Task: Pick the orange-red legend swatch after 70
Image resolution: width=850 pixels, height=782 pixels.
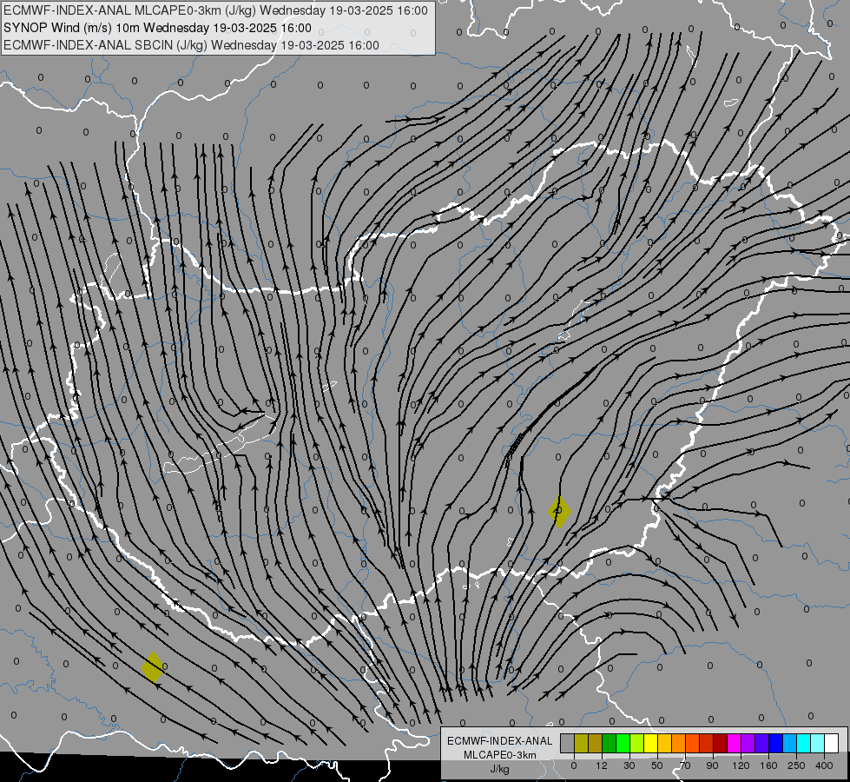Action: tap(692, 743)
